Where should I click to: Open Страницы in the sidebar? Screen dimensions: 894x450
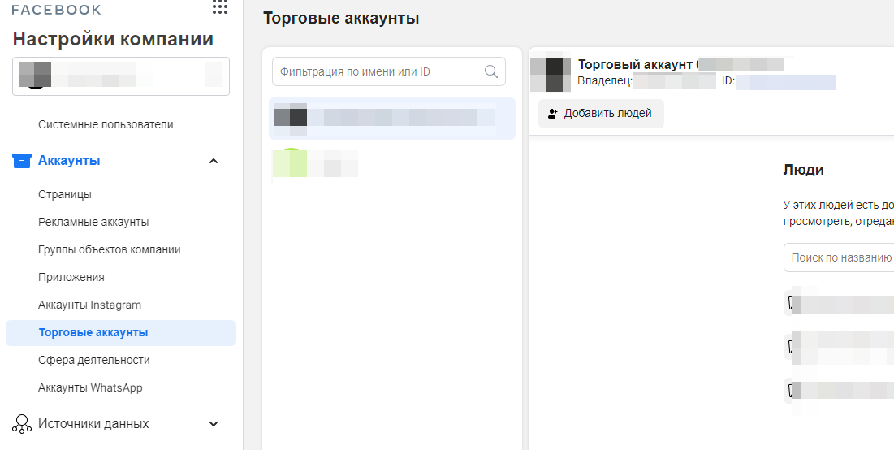[x=65, y=194]
